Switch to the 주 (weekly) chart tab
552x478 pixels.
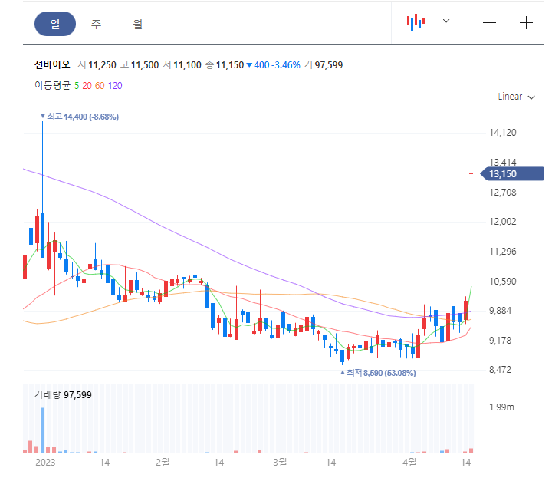coord(96,24)
